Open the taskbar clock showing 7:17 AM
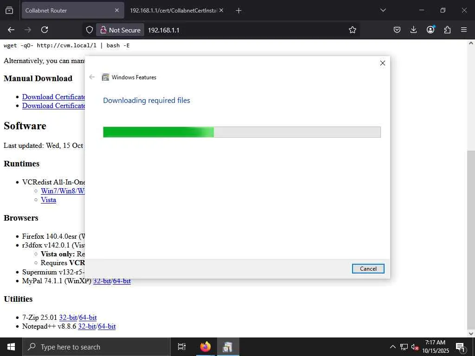This screenshot has width=475, height=356. 435,347
